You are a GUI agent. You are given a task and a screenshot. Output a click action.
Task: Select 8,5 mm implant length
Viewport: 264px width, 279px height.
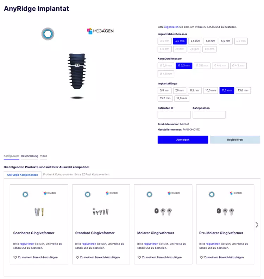tap(195, 90)
